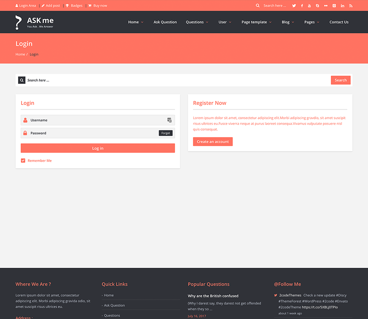
Task: Click the user icon in Username field
Action: tap(25, 120)
